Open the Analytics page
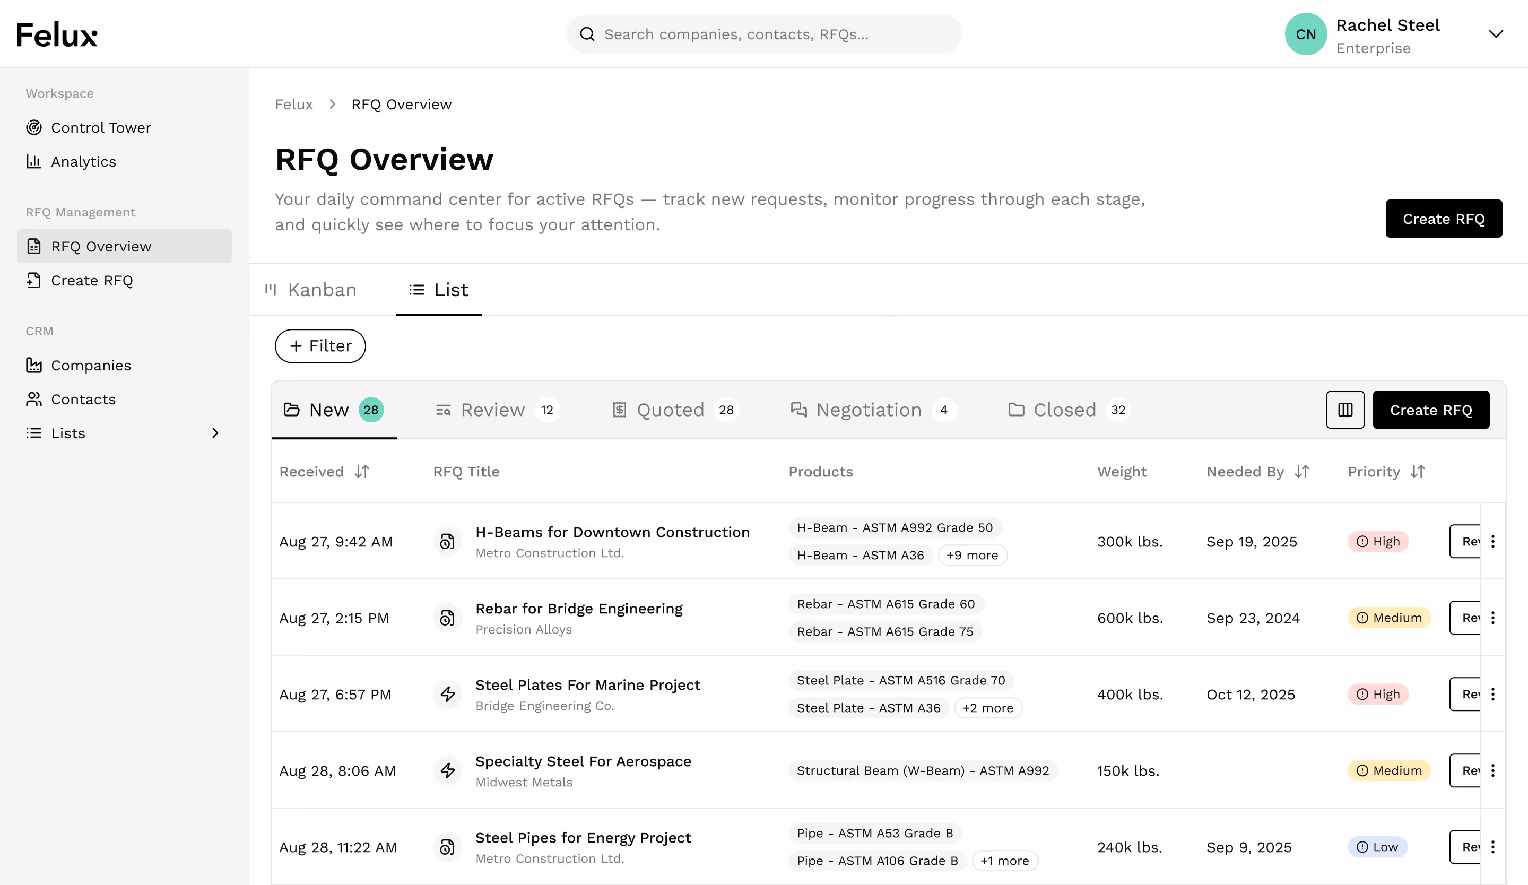Viewport: 1528px width, 885px height. [x=83, y=162]
